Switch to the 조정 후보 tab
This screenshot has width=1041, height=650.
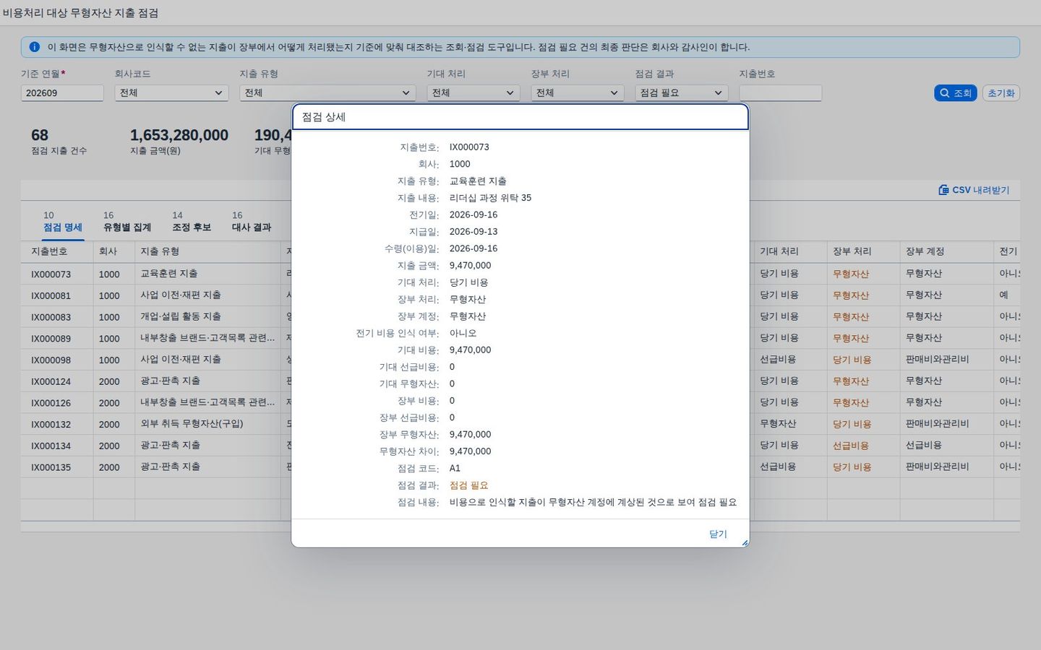[192, 222]
